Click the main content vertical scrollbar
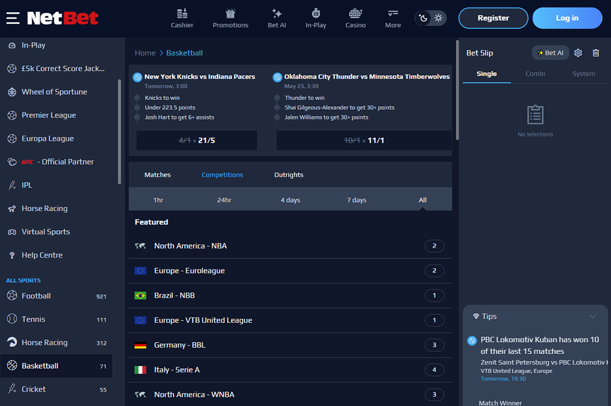The height and width of the screenshot is (406, 611). (x=458, y=90)
